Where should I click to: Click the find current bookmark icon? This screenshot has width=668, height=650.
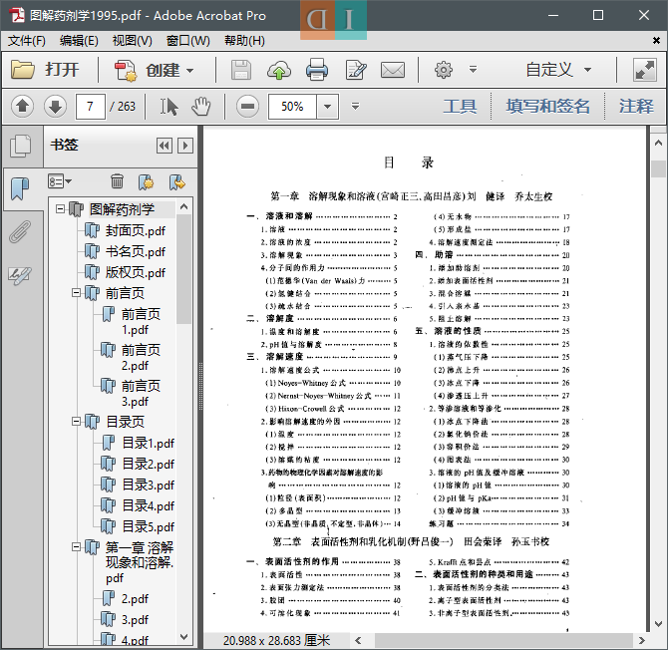click(177, 181)
